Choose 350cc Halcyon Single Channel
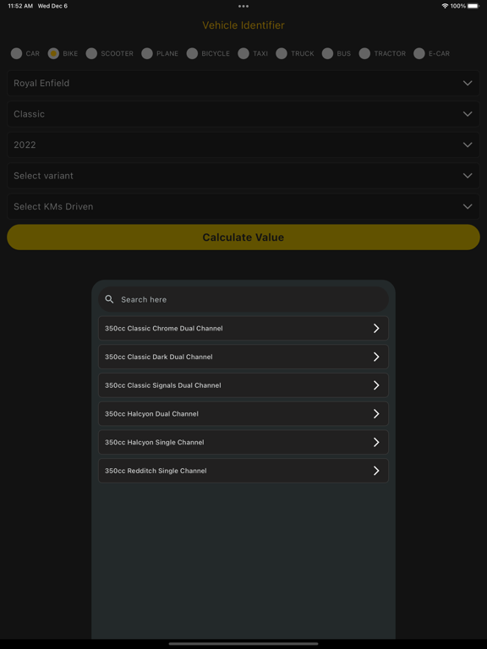This screenshot has height=649, width=487. [243, 442]
